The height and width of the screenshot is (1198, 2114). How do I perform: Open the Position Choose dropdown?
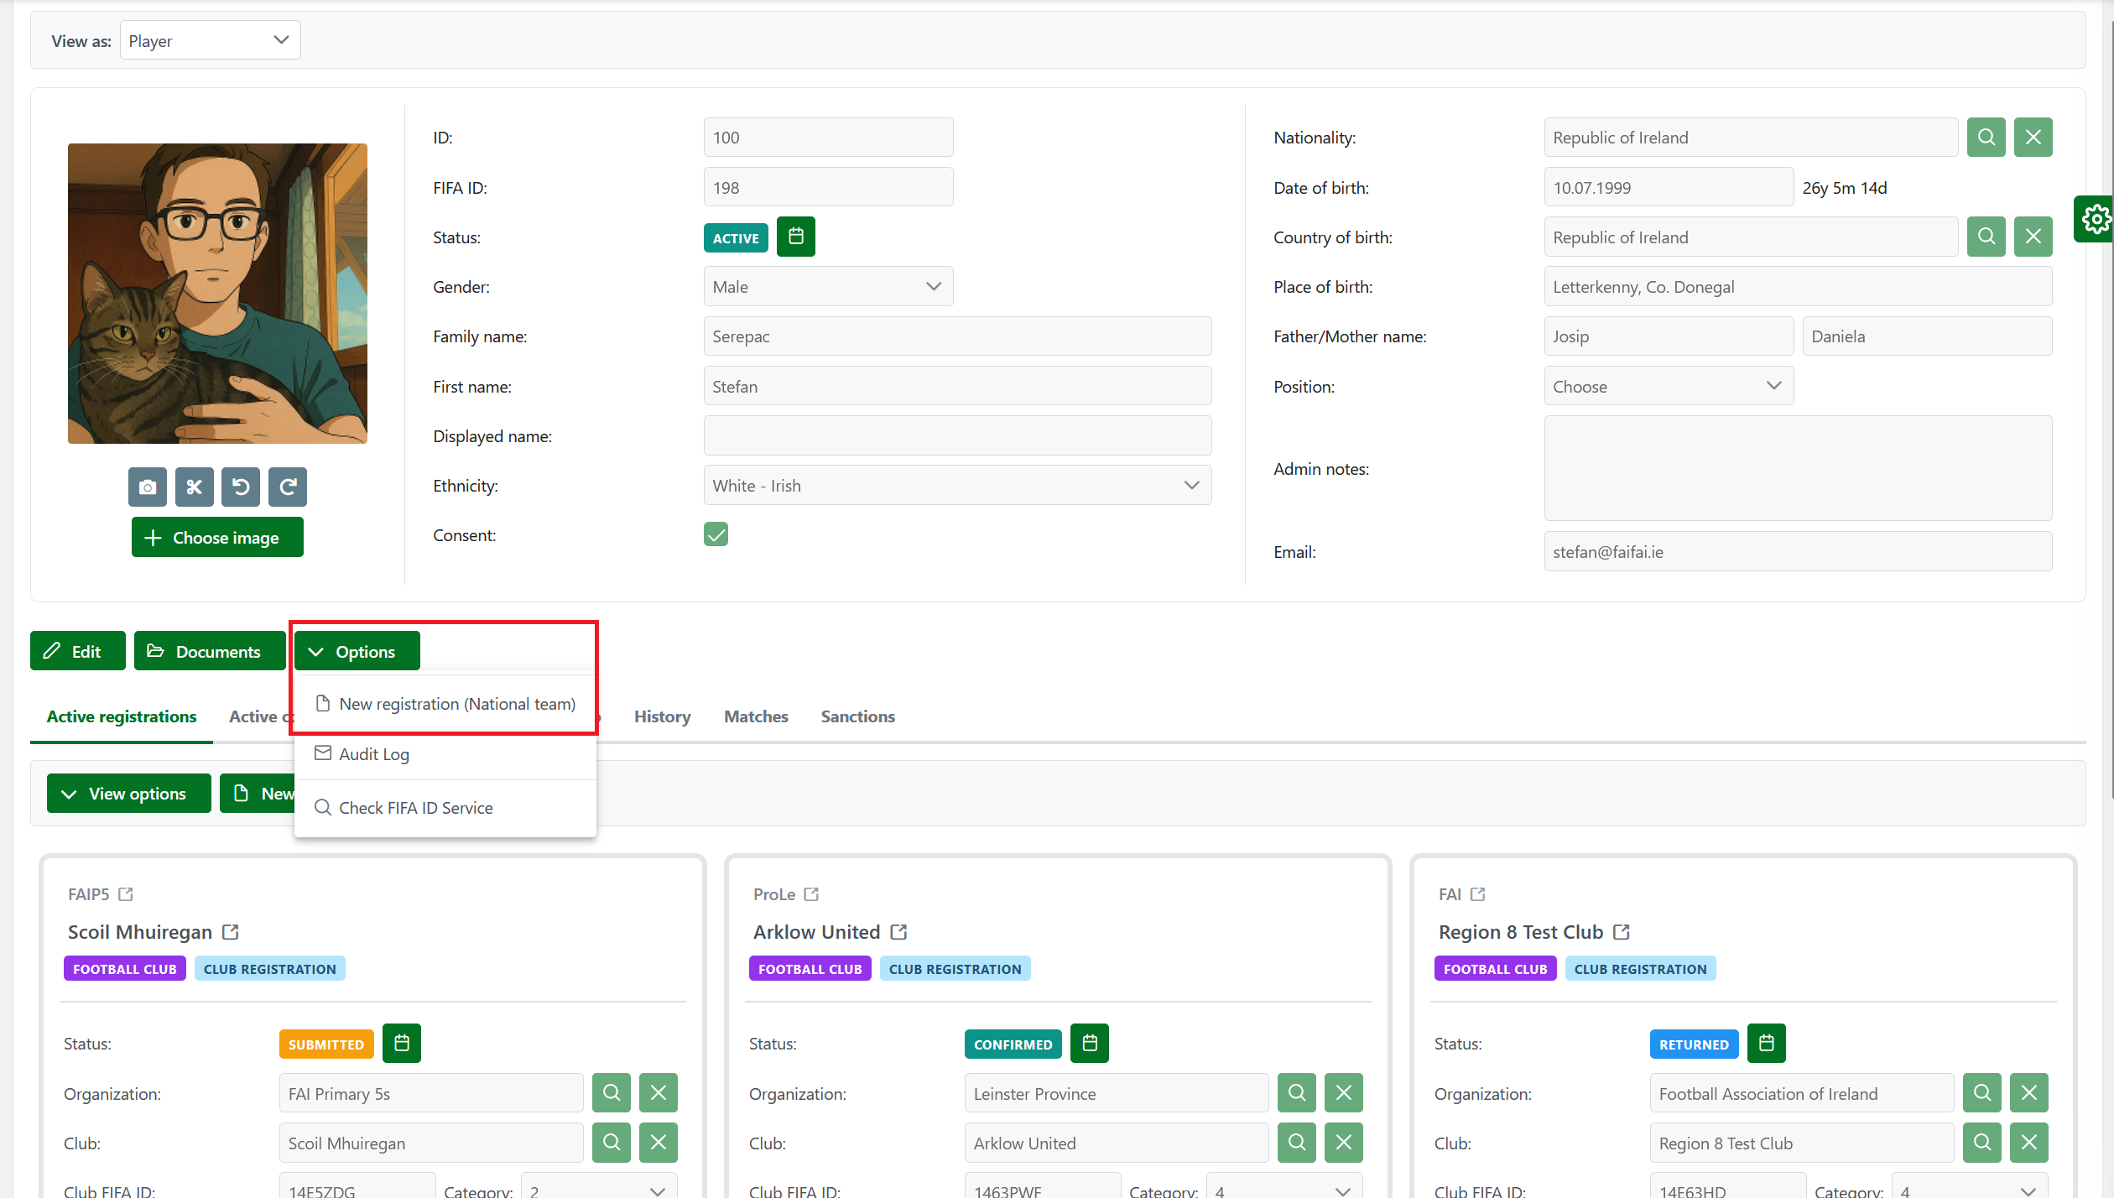point(1668,387)
